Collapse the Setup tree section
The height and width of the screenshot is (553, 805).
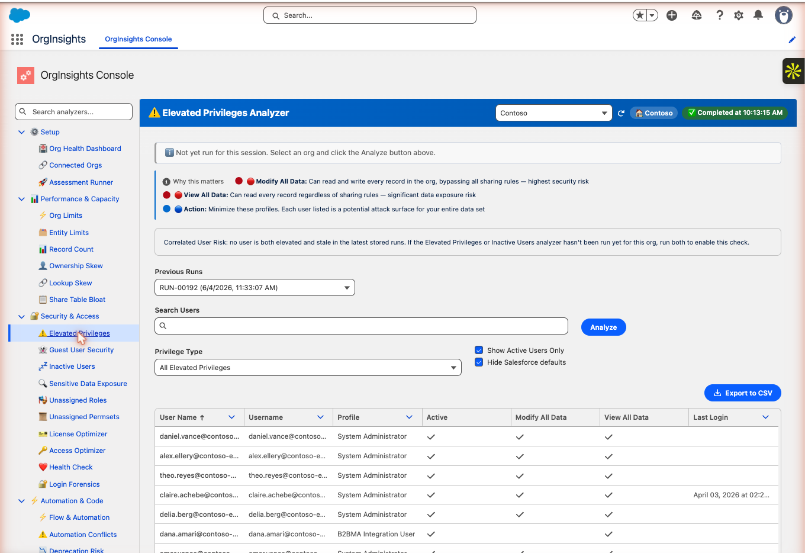point(22,132)
